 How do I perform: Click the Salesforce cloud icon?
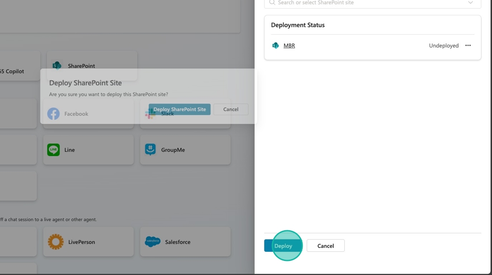tap(152, 242)
